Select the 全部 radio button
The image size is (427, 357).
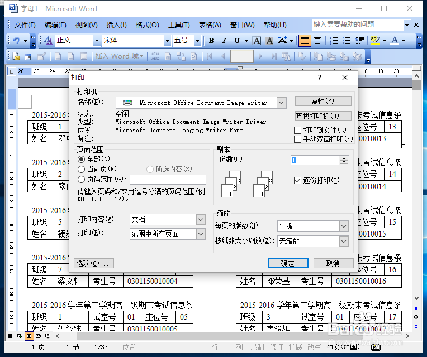coord(81,159)
